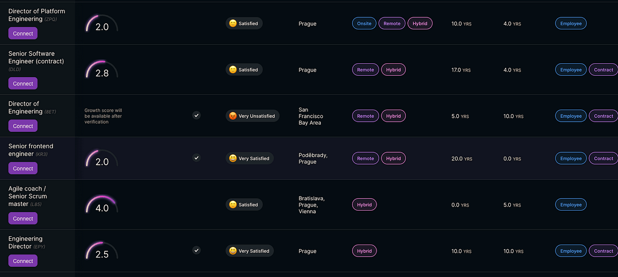The height and width of the screenshot is (277, 618).
Task: Select the Onsite tag in first row
Action: click(364, 23)
